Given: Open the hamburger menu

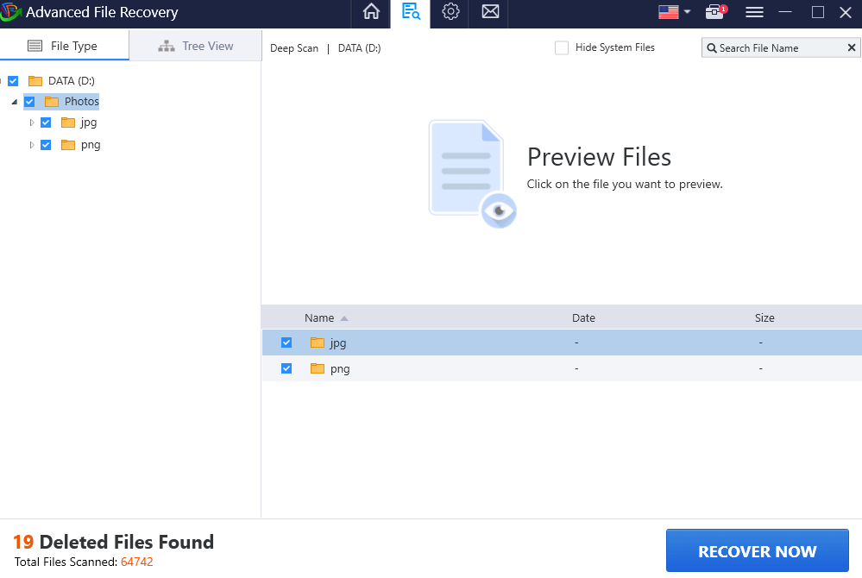Looking at the screenshot, I should (x=754, y=12).
